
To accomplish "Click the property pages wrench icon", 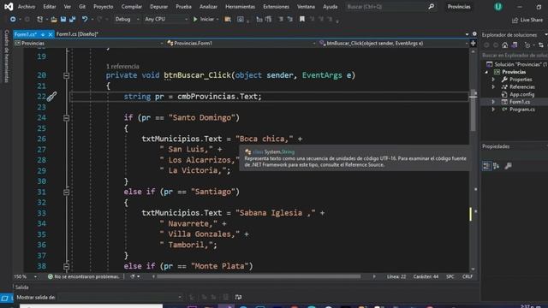I will pos(508,166).
